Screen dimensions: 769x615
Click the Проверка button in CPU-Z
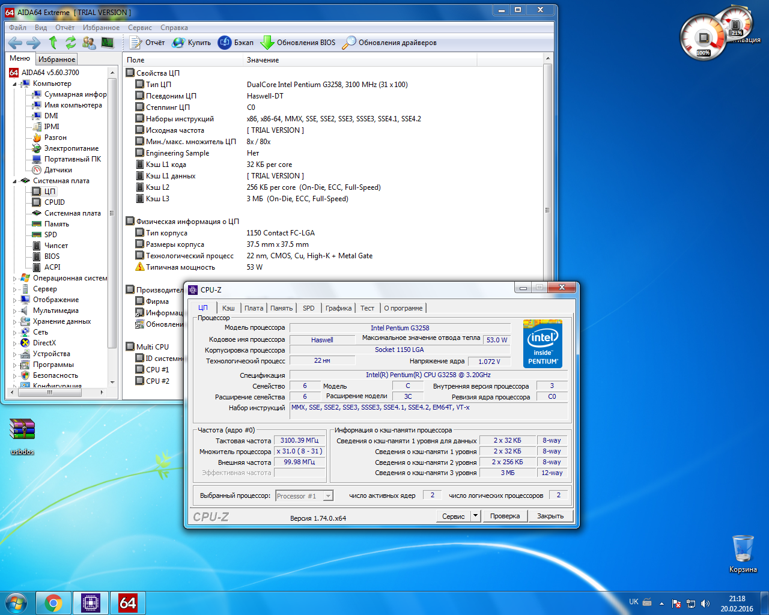505,516
